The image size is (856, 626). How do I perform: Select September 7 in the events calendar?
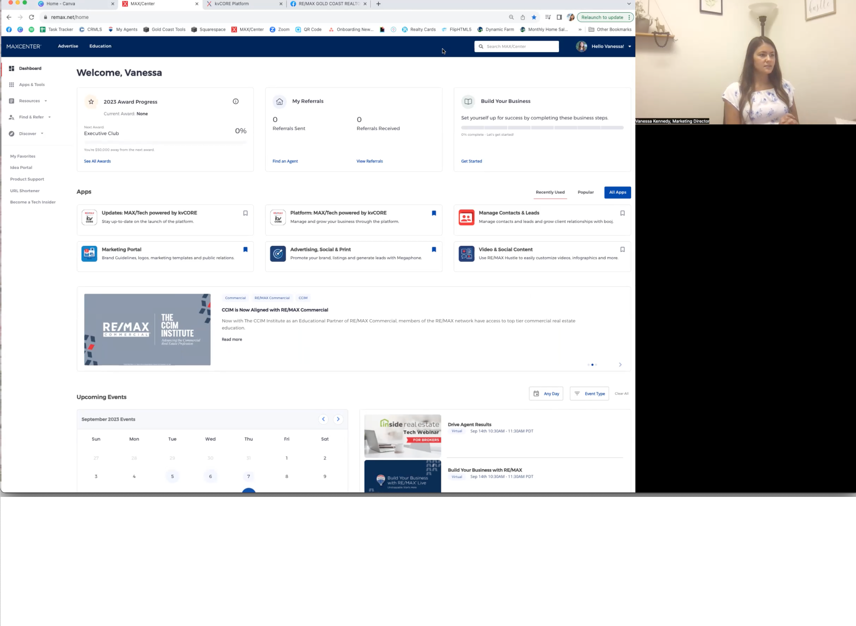(248, 476)
